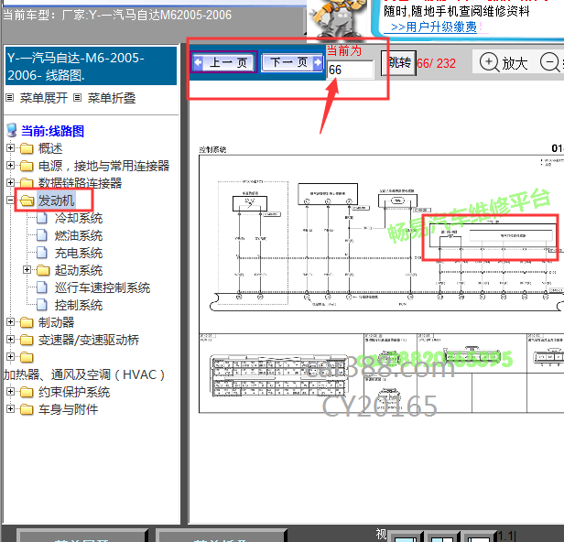Click 菜单展开 to expand the menu
Screen dimensions: 564x542
(44, 98)
